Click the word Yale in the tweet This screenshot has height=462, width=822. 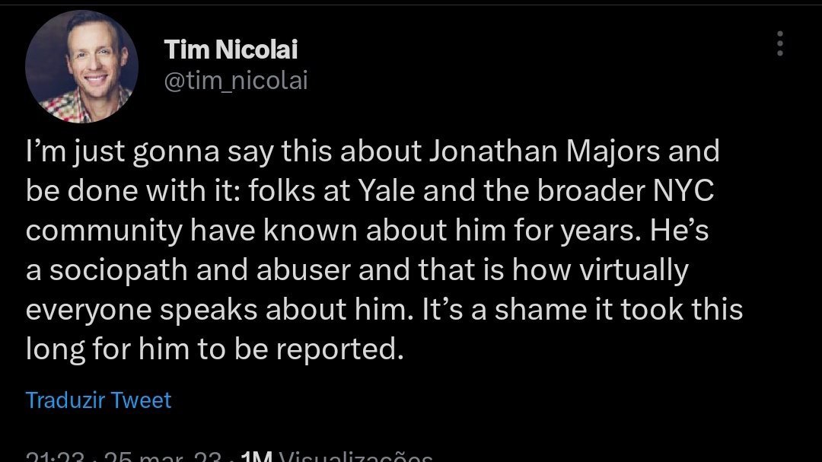pyautogui.click(x=380, y=191)
